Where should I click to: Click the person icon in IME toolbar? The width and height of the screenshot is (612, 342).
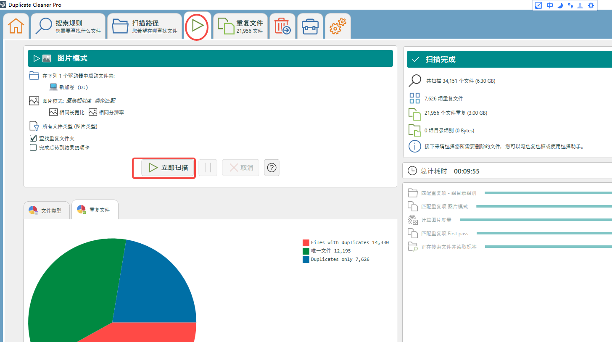click(x=580, y=5)
